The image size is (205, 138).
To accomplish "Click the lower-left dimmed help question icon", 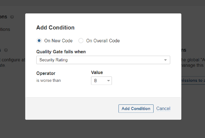I will [6, 50].
